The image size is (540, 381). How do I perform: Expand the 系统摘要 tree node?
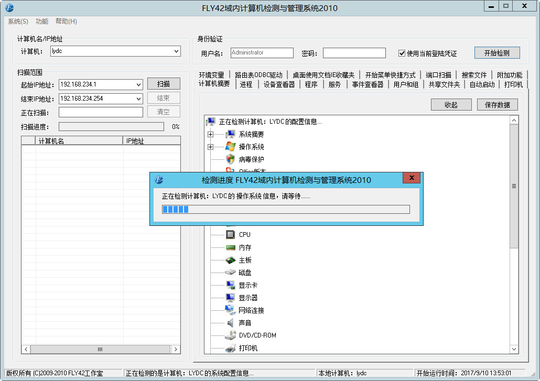click(210, 134)
